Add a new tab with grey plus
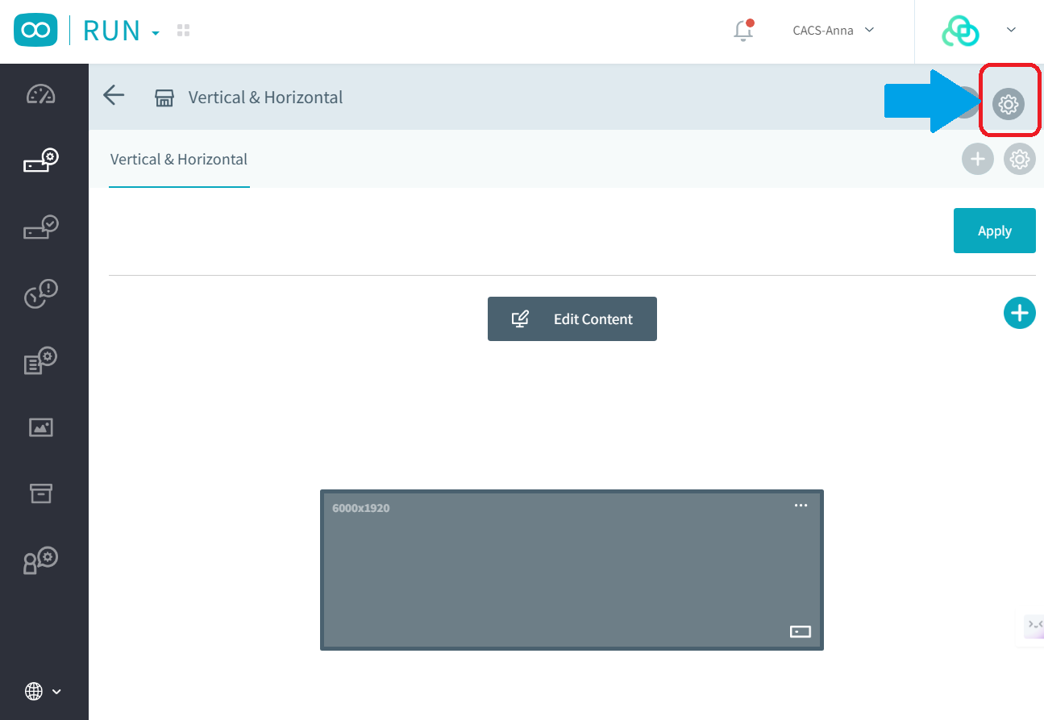 click(x=977, y=160)
